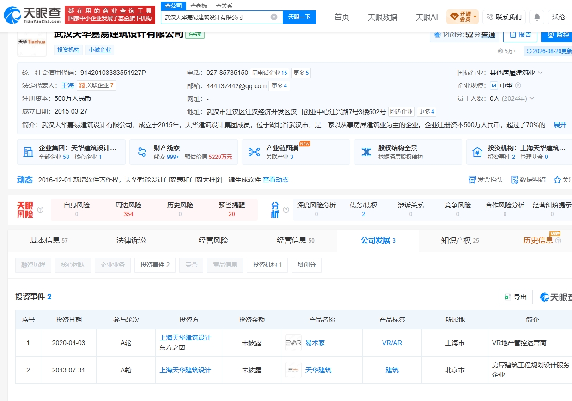Click the 易术家 EVAR logo
The width and height of the screenshot is (572, 401).
[293, 343]
